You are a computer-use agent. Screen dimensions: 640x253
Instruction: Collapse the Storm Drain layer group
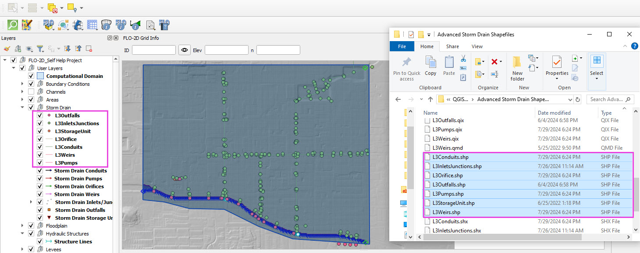tap(22, 108)
